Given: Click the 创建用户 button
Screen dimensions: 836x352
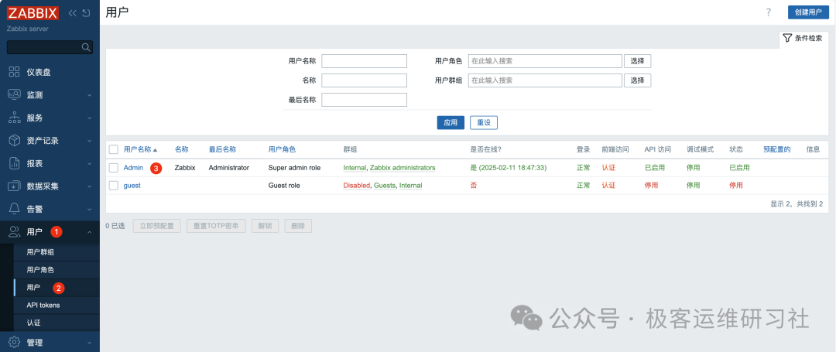Looking at the screenshot, I should tap(808, 12).
